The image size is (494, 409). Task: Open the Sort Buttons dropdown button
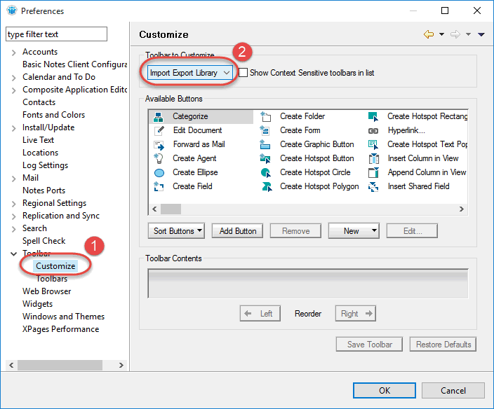coord(176,231)
